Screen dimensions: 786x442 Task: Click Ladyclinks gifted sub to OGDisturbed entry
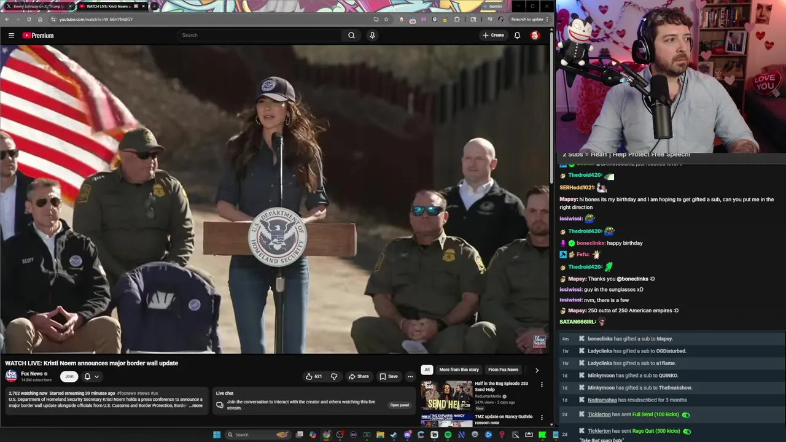point(671,351)
